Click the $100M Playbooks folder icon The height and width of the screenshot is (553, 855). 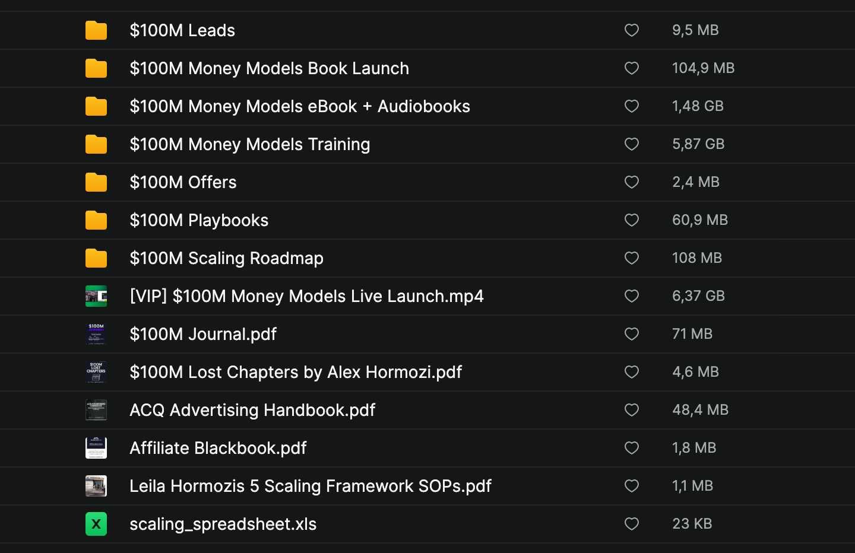coord(96,220)
